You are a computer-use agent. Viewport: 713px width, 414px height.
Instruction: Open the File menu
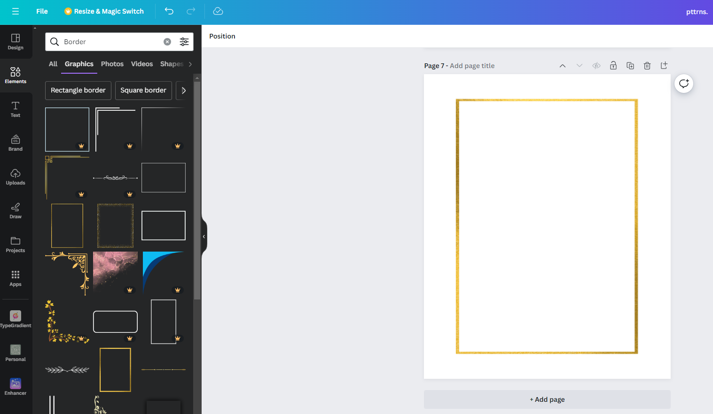[42, 11]
